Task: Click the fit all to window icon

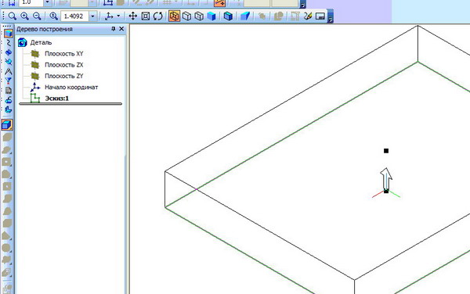Action: 146,16
